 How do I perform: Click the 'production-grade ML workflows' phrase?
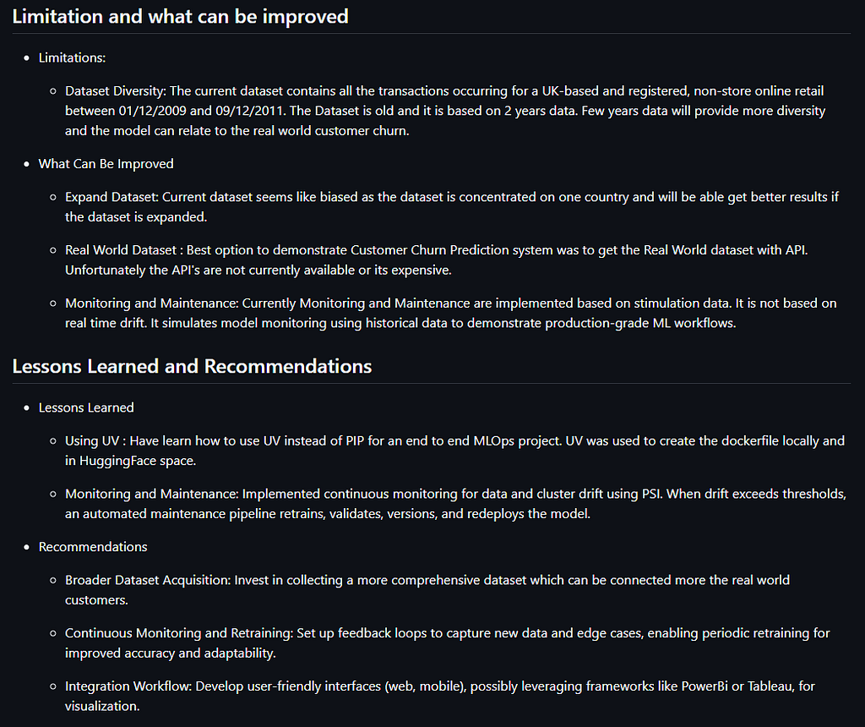pyautogui.click(x=640, y=323)
